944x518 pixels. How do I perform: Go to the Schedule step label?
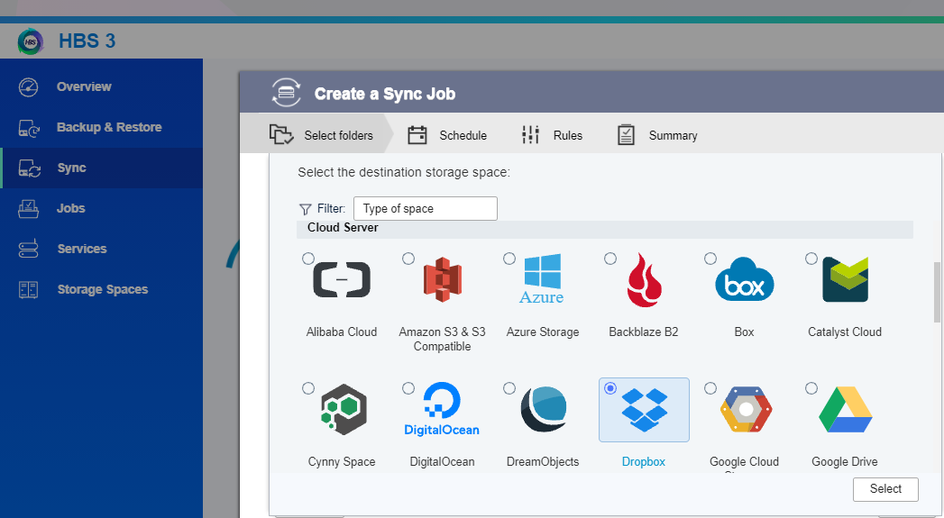point(463,135)
